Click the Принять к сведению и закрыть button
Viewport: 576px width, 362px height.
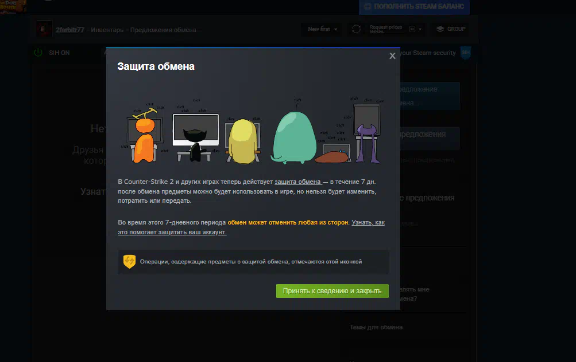click(332, 291)
